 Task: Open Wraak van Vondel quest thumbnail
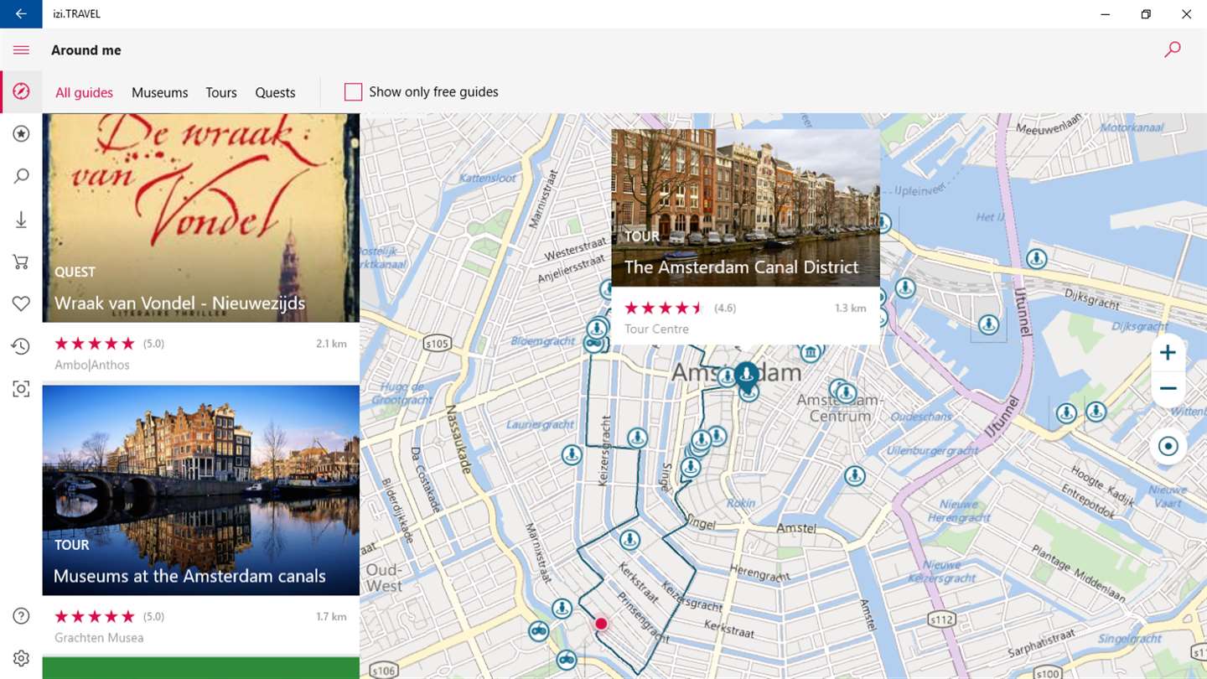(x=201, y=218)
